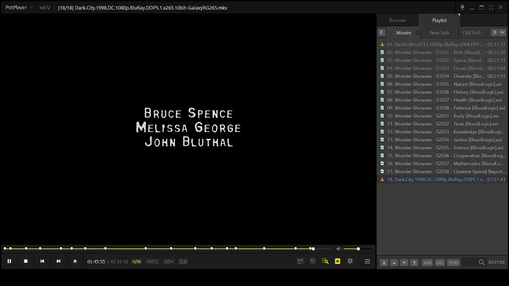Select Wonder Showzen S2E06 - Cooperation
509x286 pixels.
pyautogui.click(x=443, y=156)
